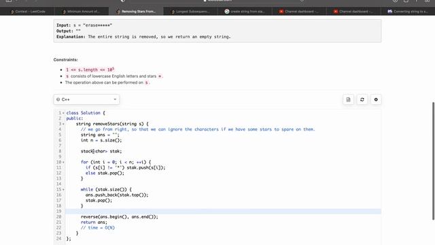Click the 'Constraints:' heading

(x=66, y=60)
